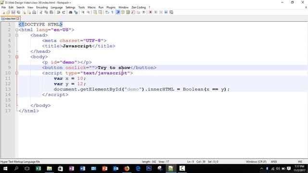Collapse the script fold marker on line 10

[x=17, y=73]
